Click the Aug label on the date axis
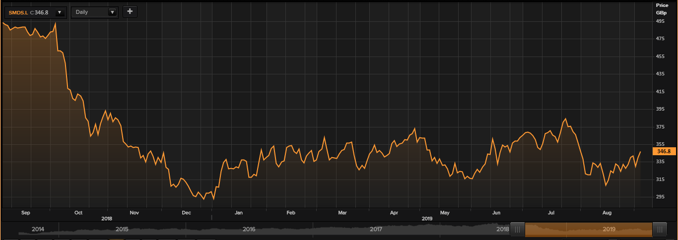Viewport: 678px width, 240px height. coord(607,213)
